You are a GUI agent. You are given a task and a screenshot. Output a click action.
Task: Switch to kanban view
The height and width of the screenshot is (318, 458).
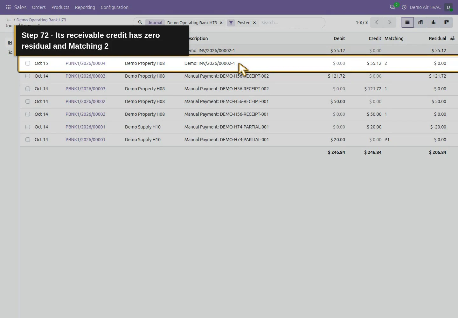[447, 22]
